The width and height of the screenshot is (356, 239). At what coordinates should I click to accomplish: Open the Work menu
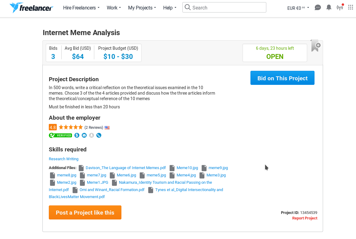(x=114, y=8)
